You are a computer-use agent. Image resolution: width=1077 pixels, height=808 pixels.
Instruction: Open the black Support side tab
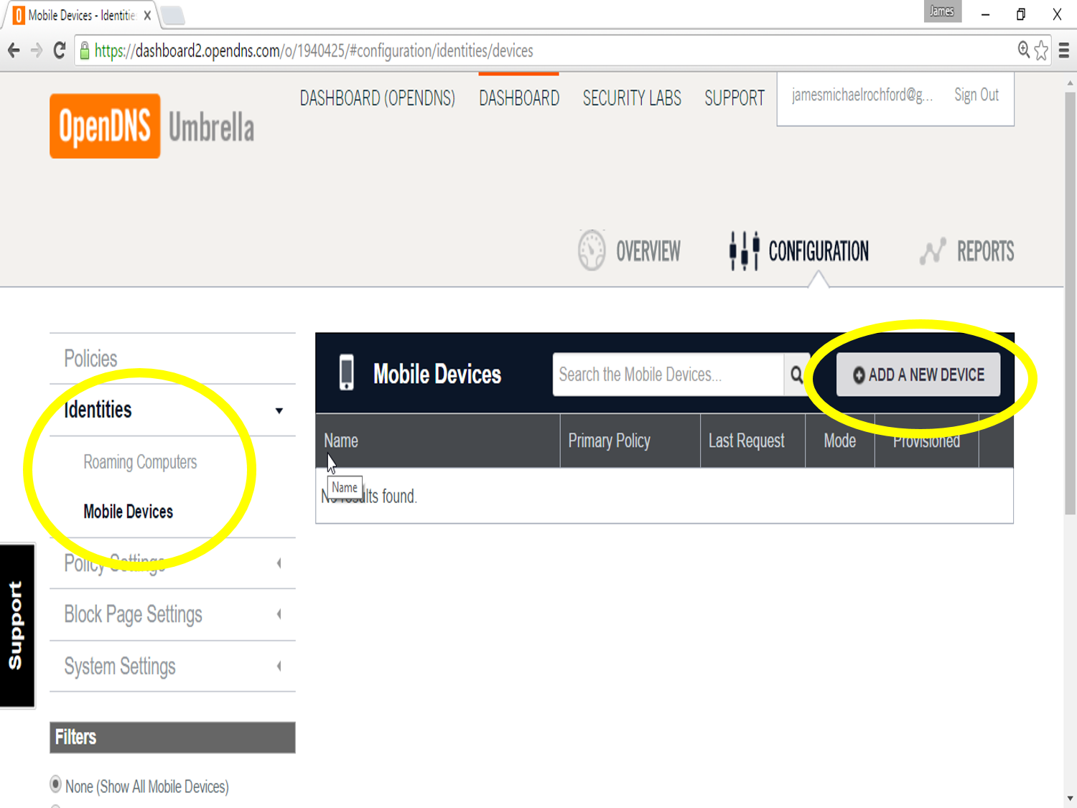(x=17, y=626)
